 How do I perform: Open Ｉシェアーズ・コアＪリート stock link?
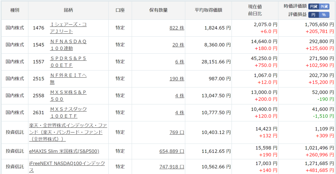tap(68, 28)
